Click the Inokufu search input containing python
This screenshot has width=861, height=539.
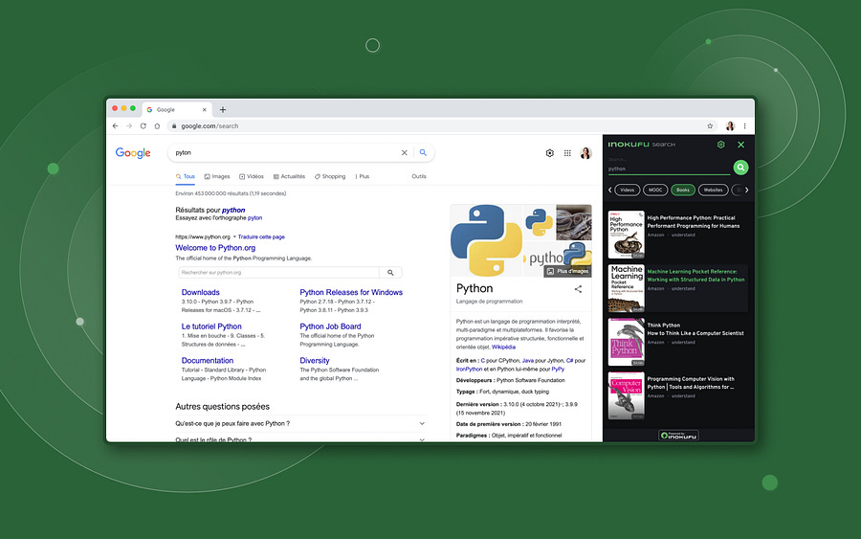669,168
